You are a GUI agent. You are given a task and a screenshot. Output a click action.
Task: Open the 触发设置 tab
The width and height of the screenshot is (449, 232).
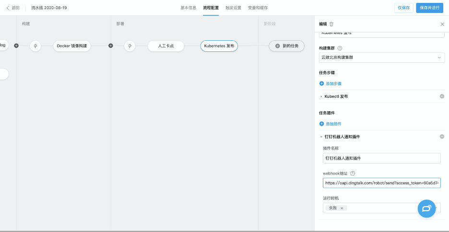233,8
